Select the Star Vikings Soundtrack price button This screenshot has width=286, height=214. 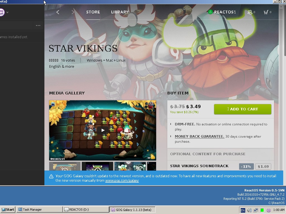click(263, 167)
